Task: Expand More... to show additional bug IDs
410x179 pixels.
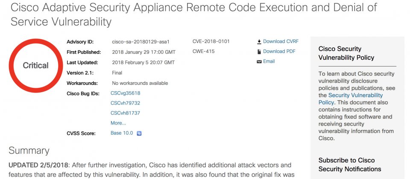Action: pyautogui.click(x=118, y=123)
